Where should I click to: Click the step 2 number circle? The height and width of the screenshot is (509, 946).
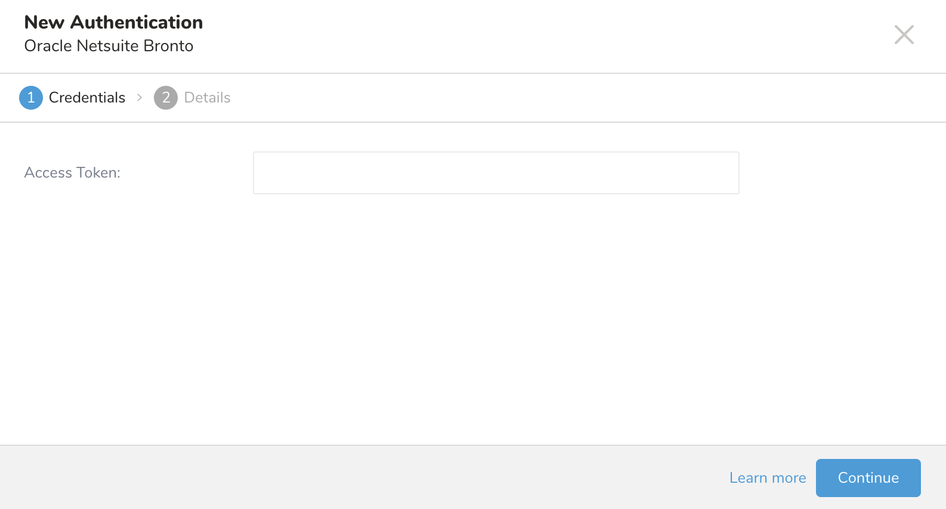coord(166,98)
